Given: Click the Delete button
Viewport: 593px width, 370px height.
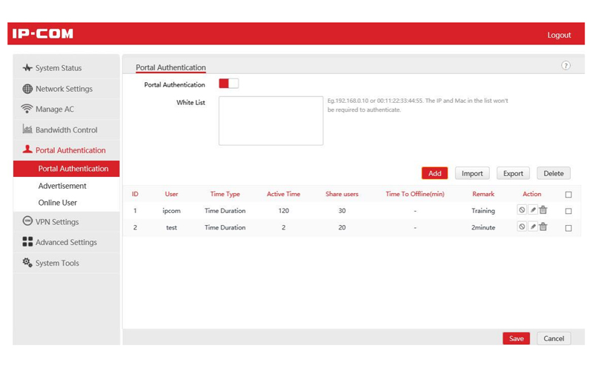Looking at the screenshot, I should click(x=553, y=173).
